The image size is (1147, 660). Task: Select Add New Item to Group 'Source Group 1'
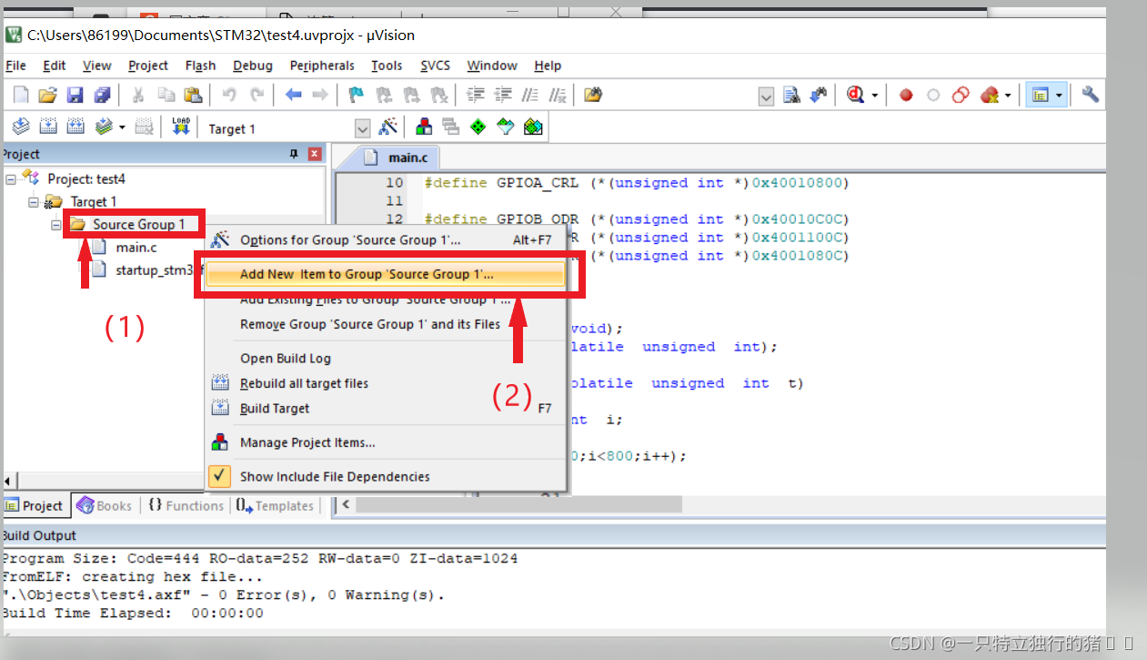click(386, 274)
